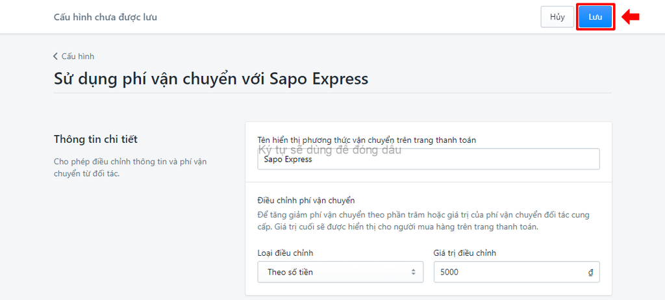Click the Thông tin chi tiết heading
665x300 pixels.
95,139
